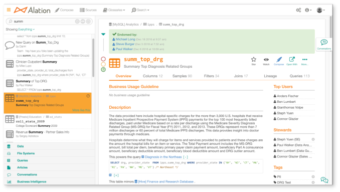
Task: Select the red circle trust flag
Action: (x=103, y=59)
